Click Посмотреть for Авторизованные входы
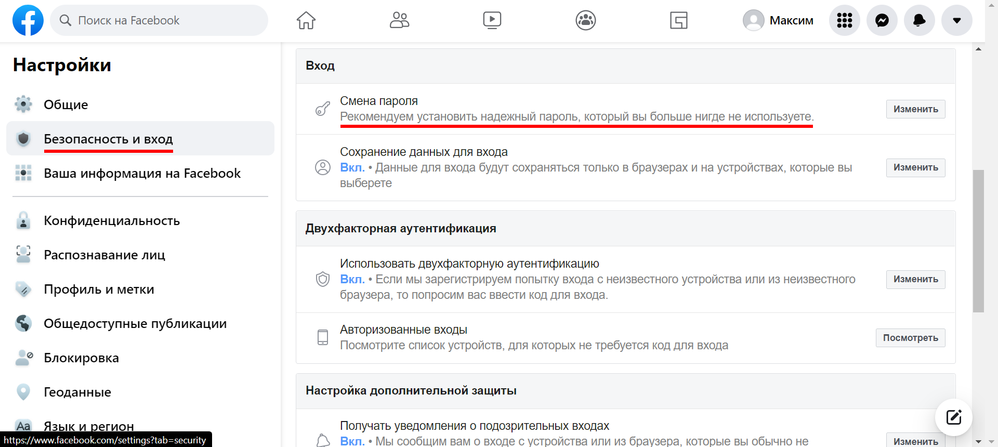 pyautogui.click(x=910, y=338)
